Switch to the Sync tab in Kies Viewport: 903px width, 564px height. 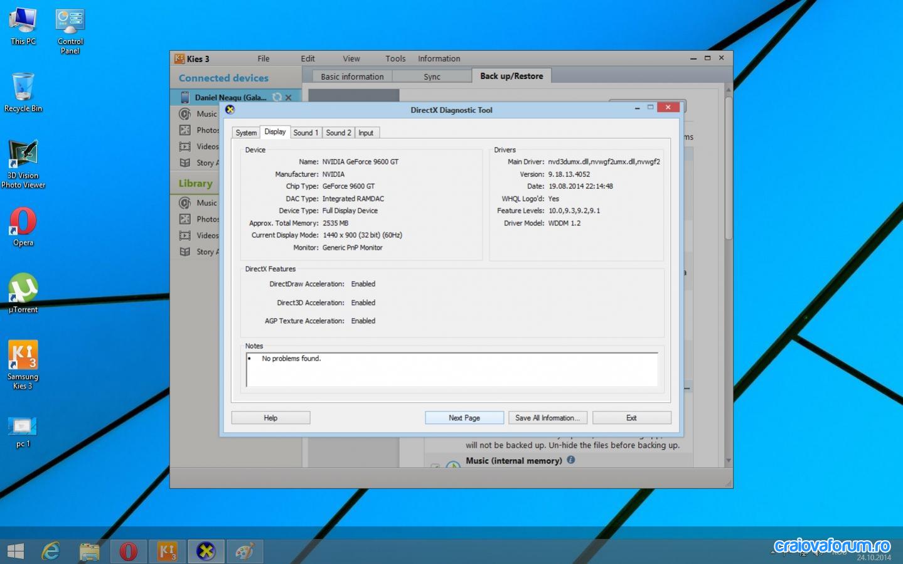(x=432, y=77)
